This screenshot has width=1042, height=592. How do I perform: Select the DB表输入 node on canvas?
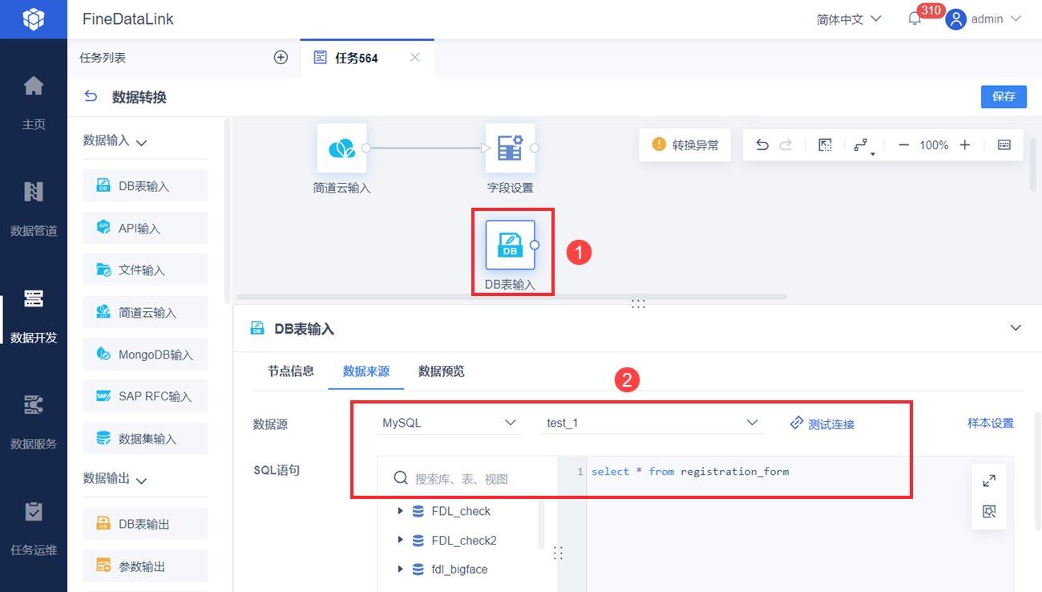(510, 245)
